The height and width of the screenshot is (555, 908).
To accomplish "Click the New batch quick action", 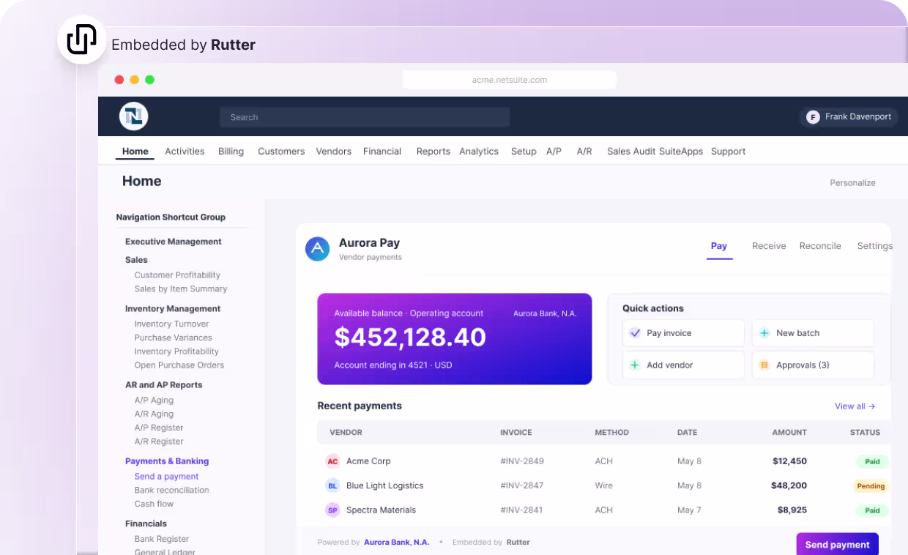I will pos(813,333).
